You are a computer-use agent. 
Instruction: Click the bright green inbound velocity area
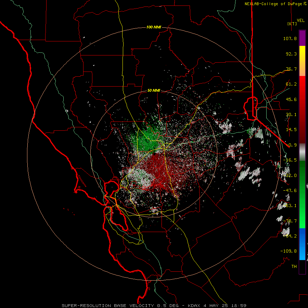tap(146, 140)
